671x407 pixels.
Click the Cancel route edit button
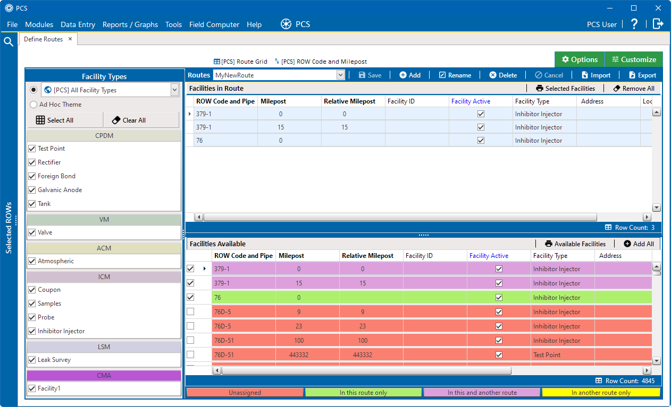tap(549, 75)
